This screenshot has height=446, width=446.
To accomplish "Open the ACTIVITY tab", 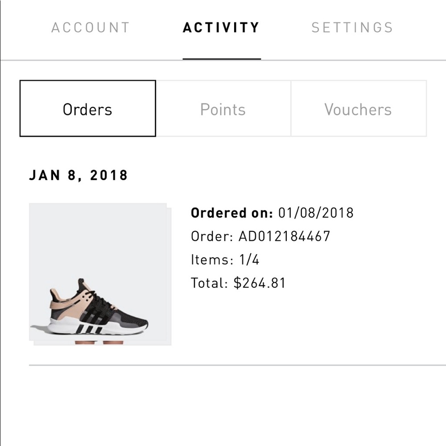I will 222,27.
